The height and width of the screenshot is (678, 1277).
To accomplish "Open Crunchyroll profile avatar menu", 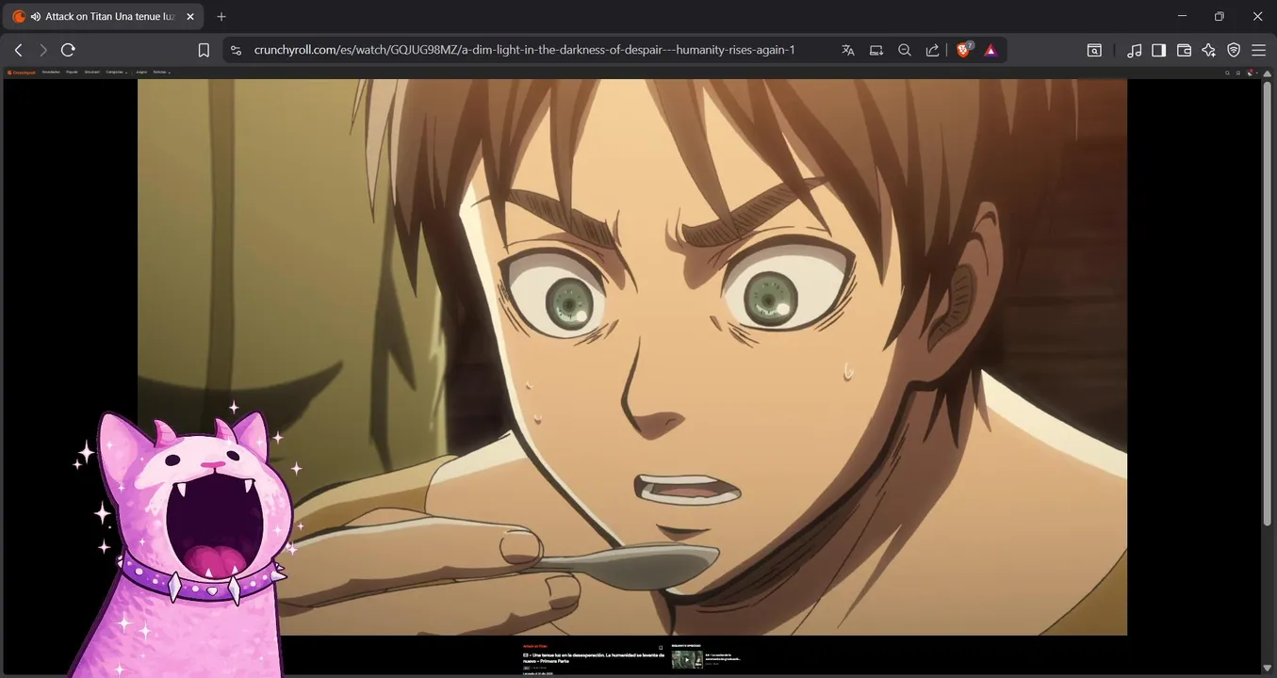I will coord(1252,73).
